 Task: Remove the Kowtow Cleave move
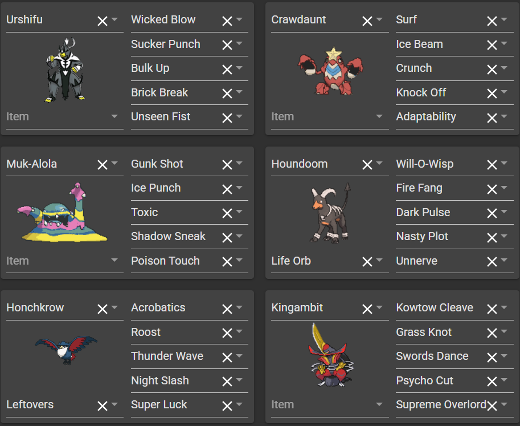(x=492, y=309)
